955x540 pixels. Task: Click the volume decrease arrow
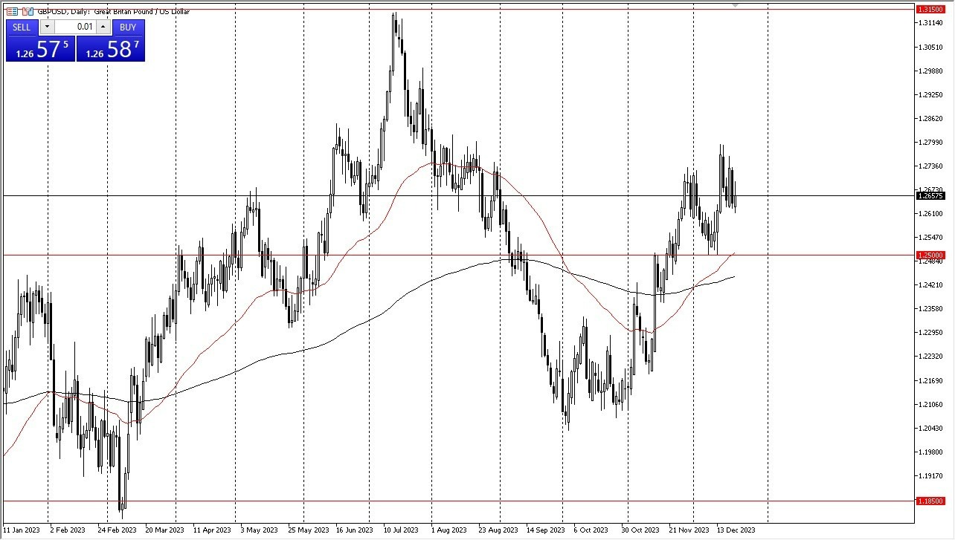point(47,27)
